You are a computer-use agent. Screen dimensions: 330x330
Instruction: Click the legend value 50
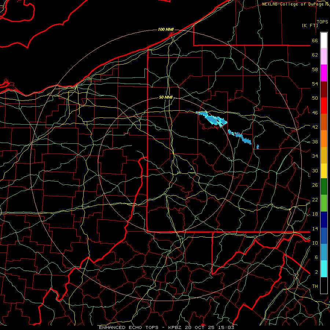click(315, 98)
